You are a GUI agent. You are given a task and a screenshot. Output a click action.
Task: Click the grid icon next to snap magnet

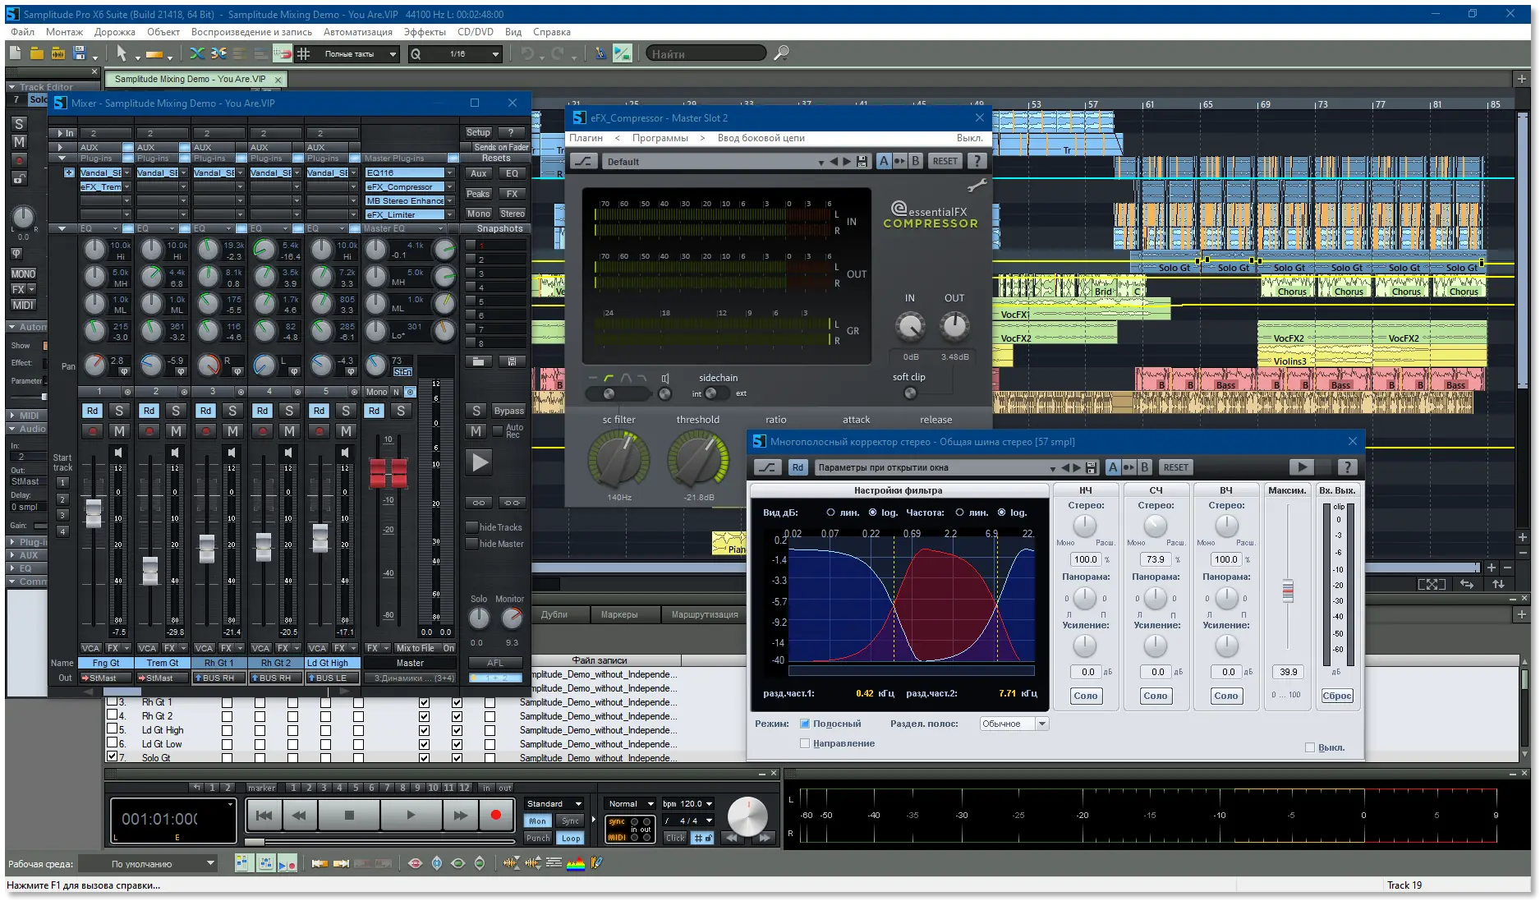tap(303, 53)
